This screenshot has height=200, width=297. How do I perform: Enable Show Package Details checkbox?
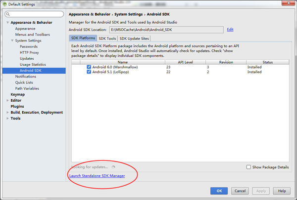(x=248, y=167)
